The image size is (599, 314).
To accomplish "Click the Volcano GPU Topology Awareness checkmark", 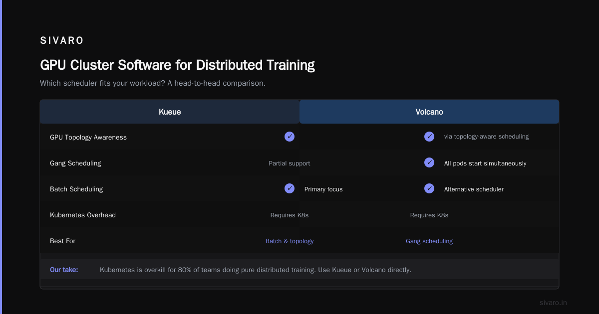I will click(429, 137).
